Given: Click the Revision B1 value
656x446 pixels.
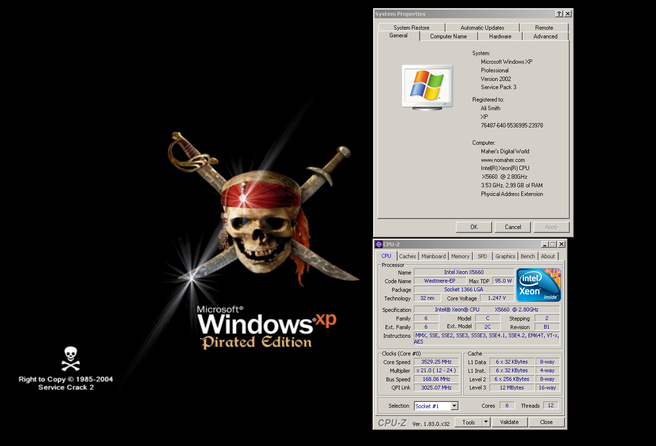Looking at the screenshot, I should (547, 327).
